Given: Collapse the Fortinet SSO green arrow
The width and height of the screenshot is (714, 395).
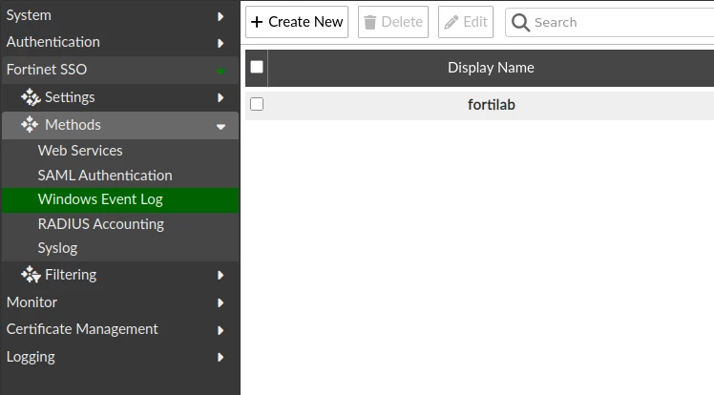Looking at the screenshot, I should [220, 72].
